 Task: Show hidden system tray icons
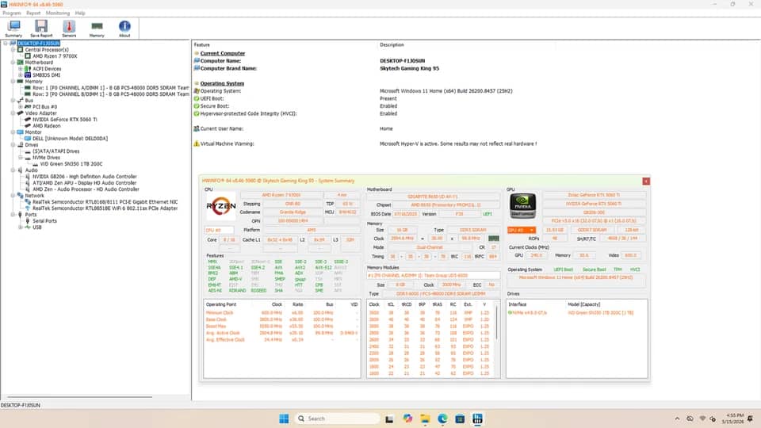pyautogui.click(x=676, y=418)
